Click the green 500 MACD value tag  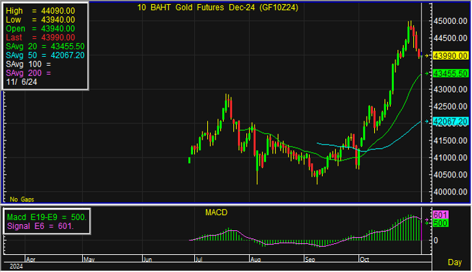point(441,223)
